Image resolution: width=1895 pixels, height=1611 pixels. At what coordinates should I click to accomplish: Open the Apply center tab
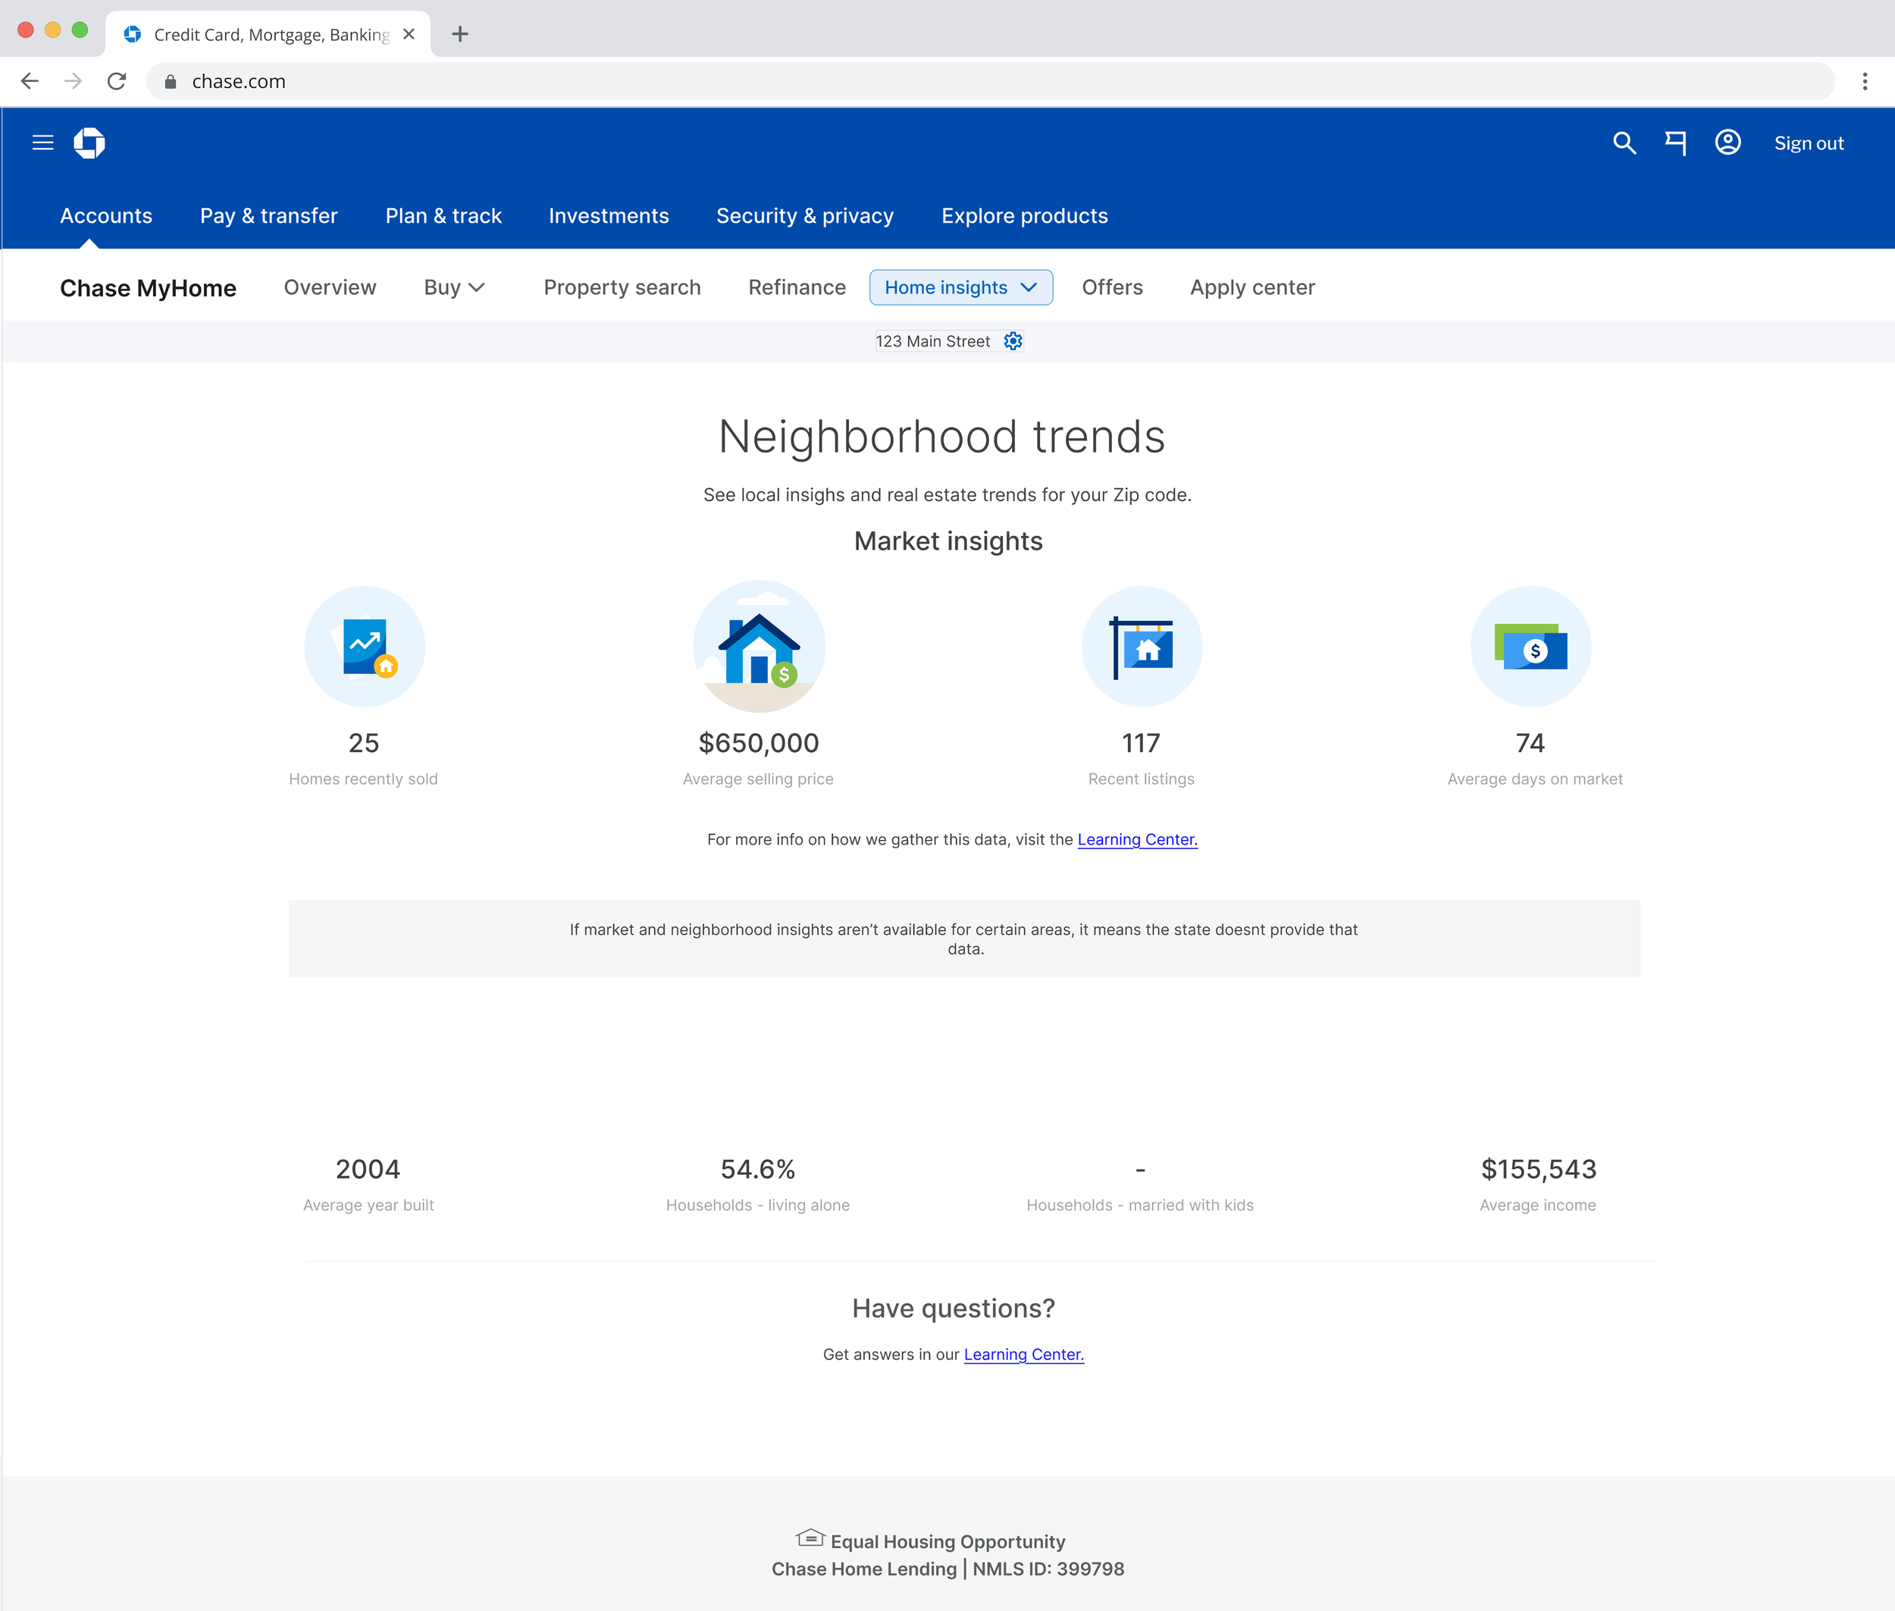point(1253,287)
